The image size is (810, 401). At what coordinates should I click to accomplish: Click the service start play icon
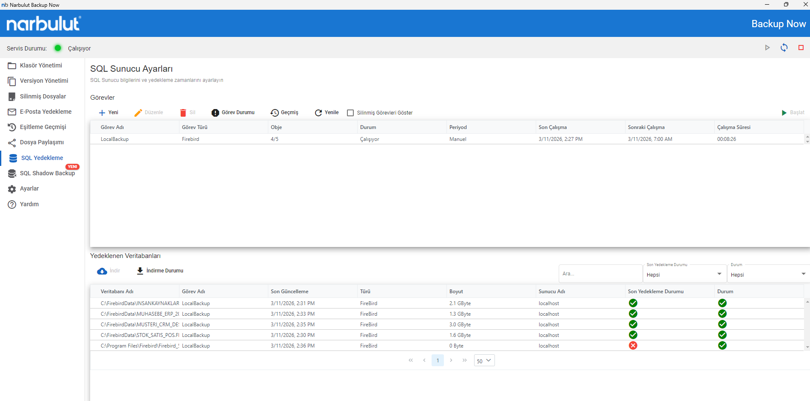(x=767, y=48)
